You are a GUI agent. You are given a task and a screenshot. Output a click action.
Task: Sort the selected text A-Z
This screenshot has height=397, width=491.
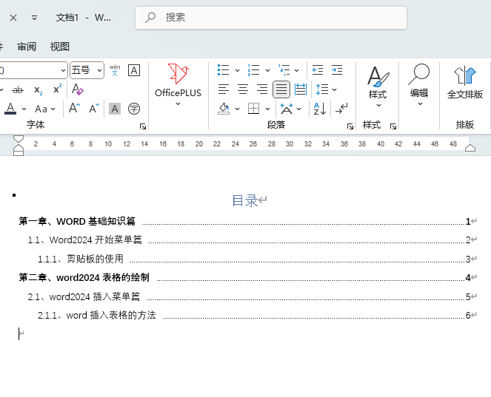tap(320, 109)
